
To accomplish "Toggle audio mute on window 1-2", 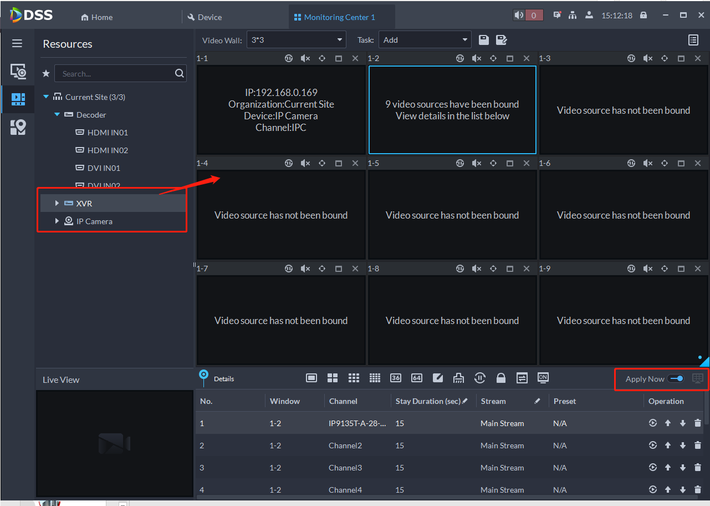I will [x=477, y=58].
